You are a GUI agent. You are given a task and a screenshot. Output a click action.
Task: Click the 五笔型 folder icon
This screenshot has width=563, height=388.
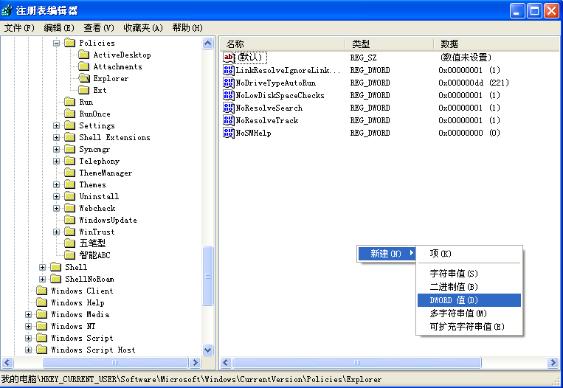click(x=69, y=243)
